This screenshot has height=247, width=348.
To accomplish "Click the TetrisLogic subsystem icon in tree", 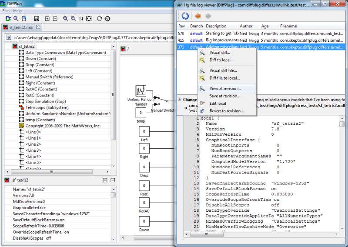I will pyautogui.click(x=21, y=107).
